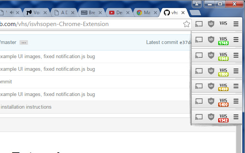Open the Chrome hamburger menu next to the unbadged VHS icon
The height and width of the screenshot is (153, 245).
point(236,24)
